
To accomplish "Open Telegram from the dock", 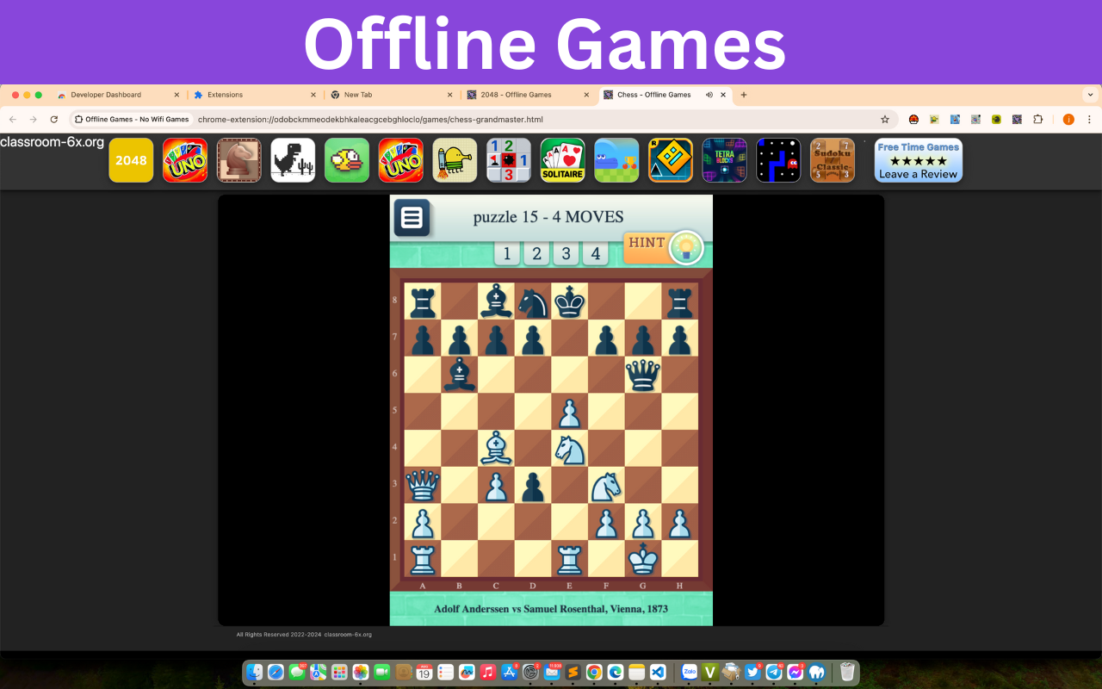I will pos(774,672).
